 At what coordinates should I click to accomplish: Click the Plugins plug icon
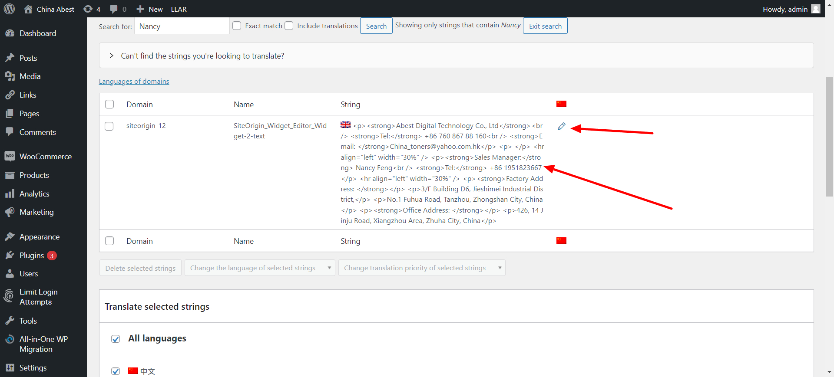[10, 255]
